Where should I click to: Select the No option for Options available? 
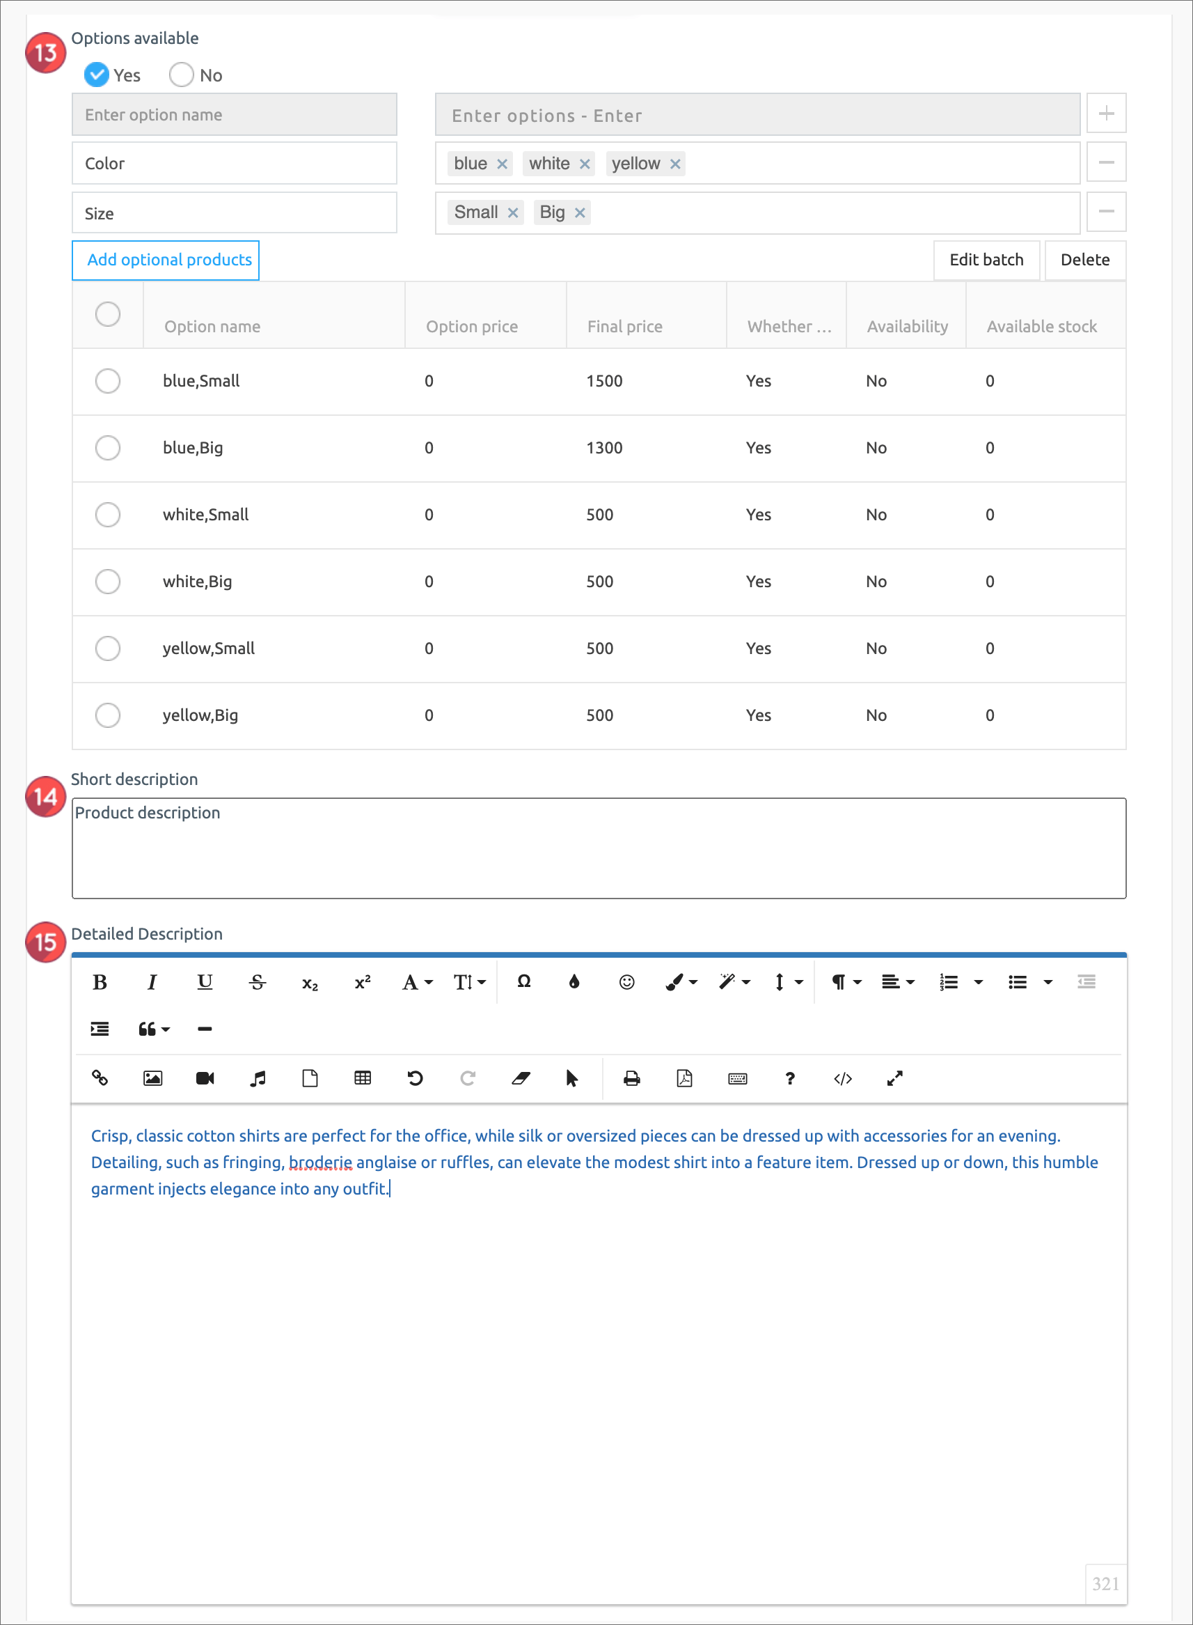coord(181,75)
